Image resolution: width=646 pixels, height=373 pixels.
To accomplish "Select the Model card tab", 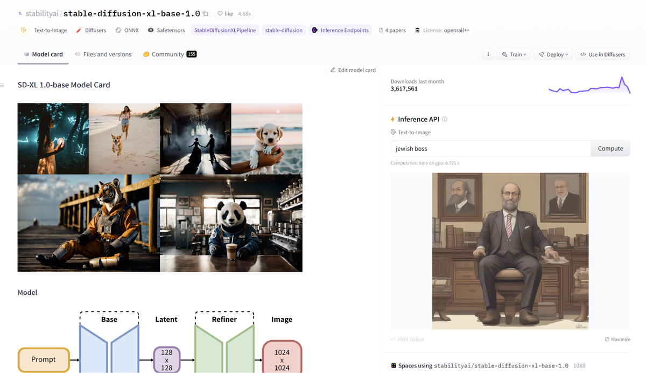I will pyautogui.click(x=43, y=54).
